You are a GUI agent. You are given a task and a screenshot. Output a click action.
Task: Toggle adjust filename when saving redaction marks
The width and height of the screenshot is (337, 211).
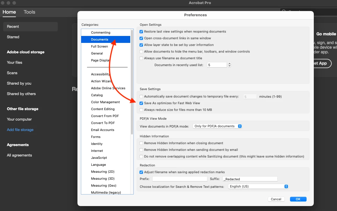click(141, 172)
